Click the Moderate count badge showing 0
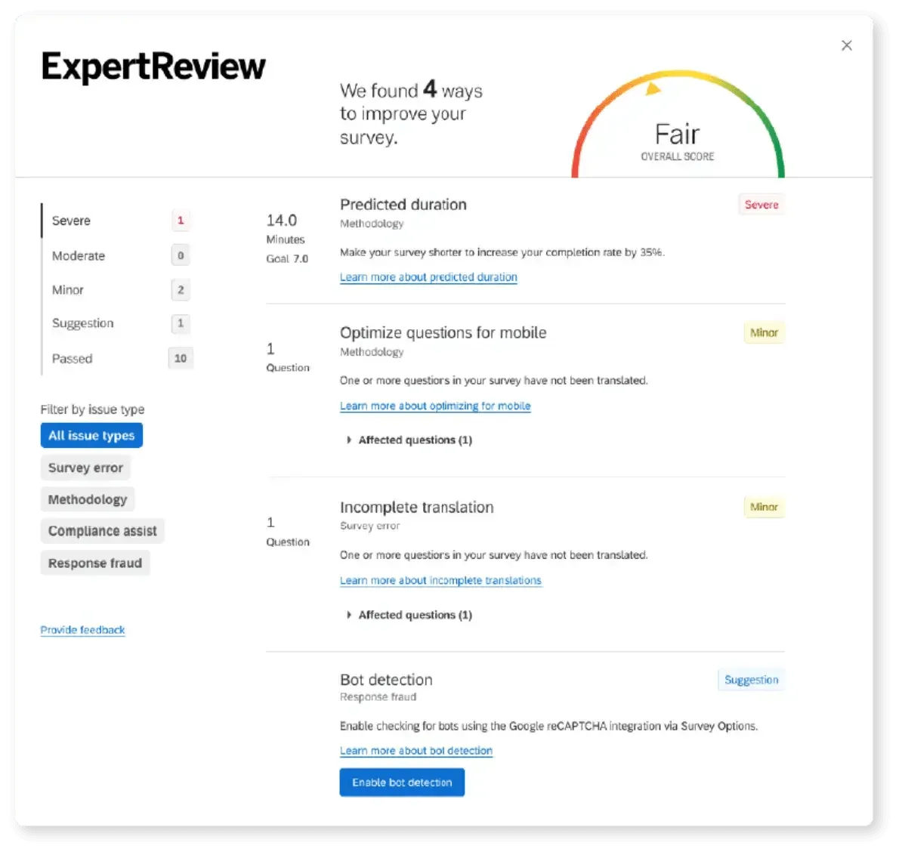 pyautogui.click(x=181, y=256)
